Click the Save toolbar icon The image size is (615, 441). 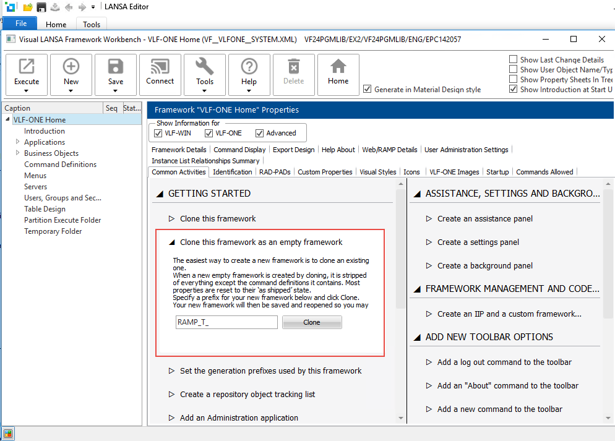coord(116,67)
